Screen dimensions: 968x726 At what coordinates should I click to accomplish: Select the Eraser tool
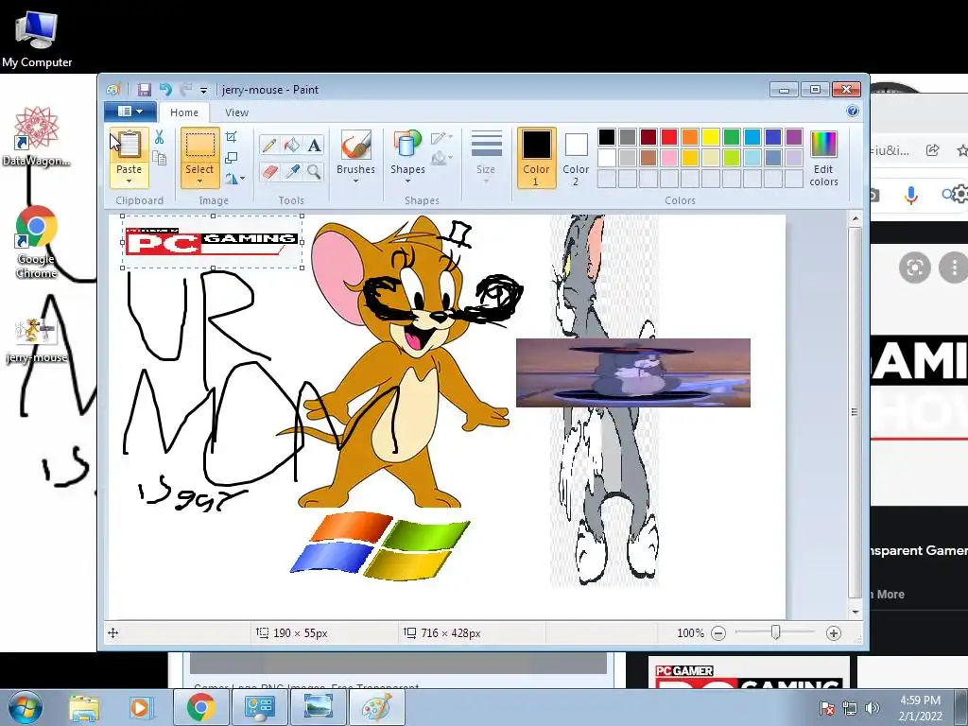click(x=269, y=172)
